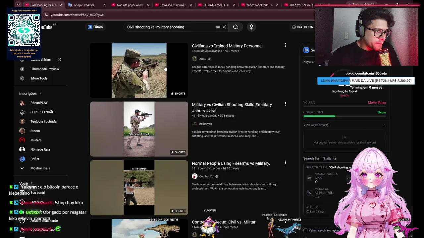Open options menu for 'Normal People Using Firearms'
This screenshot has height=238, width=424.
coord(286,163)
